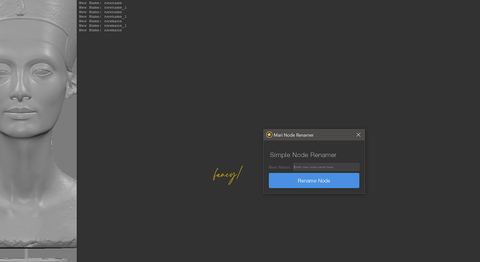Click the first console output line

[100, 3]
